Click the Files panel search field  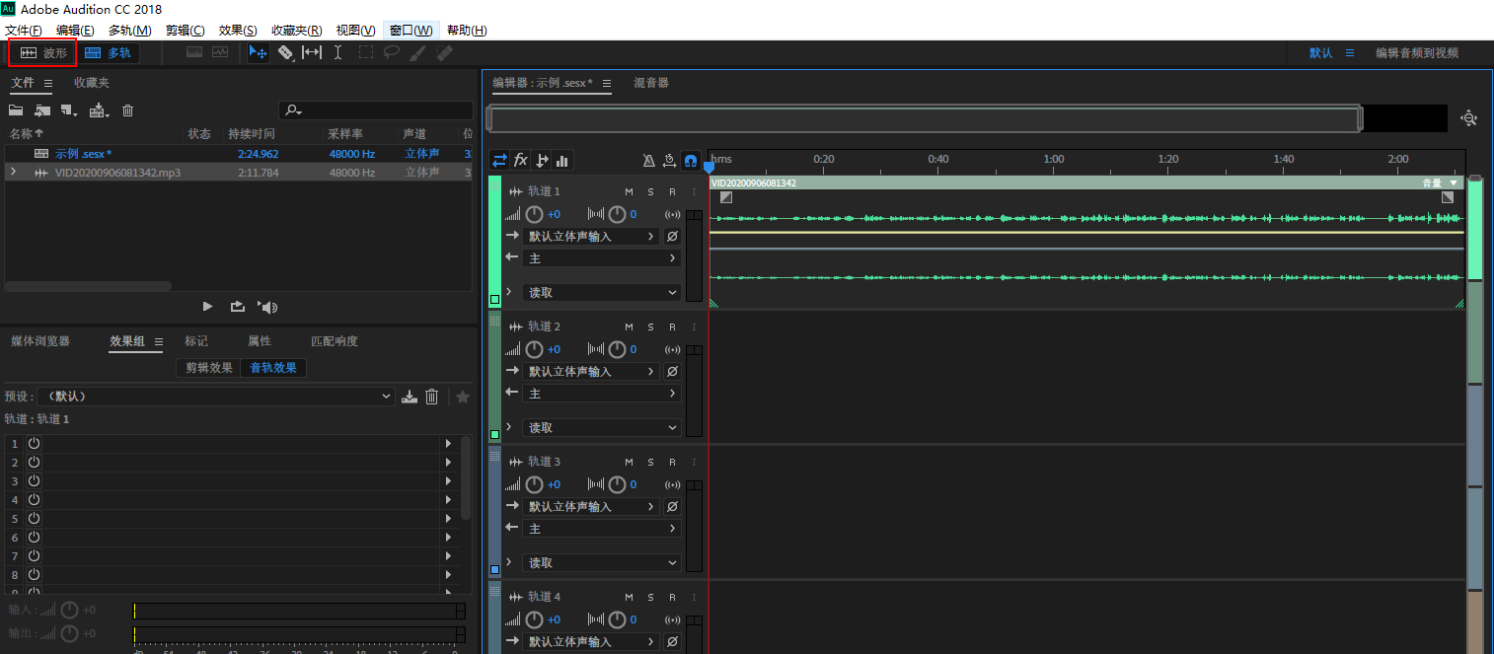(x=376, y=110)
